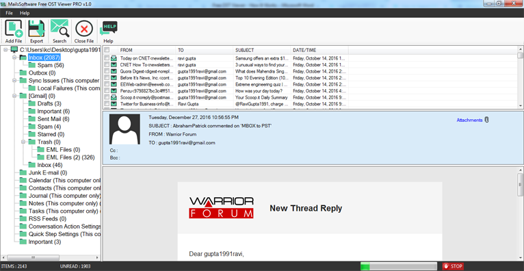
Task: Check the Today on CNET email checkbox
Action: (x=107, y=58)
